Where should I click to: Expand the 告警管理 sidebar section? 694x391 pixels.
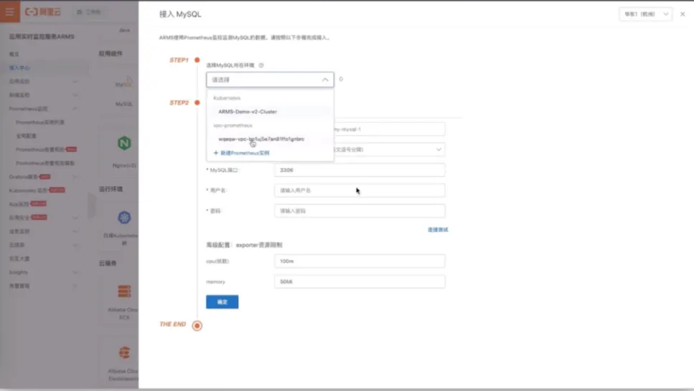[75, 286]
